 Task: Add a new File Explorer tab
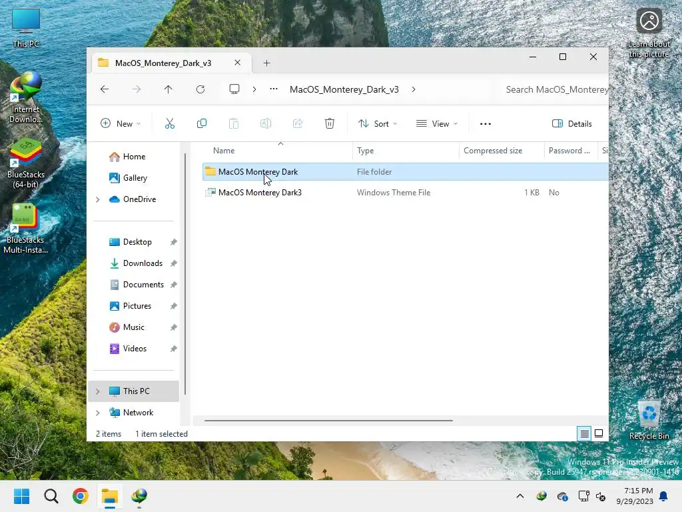click(x=266, y=63)
